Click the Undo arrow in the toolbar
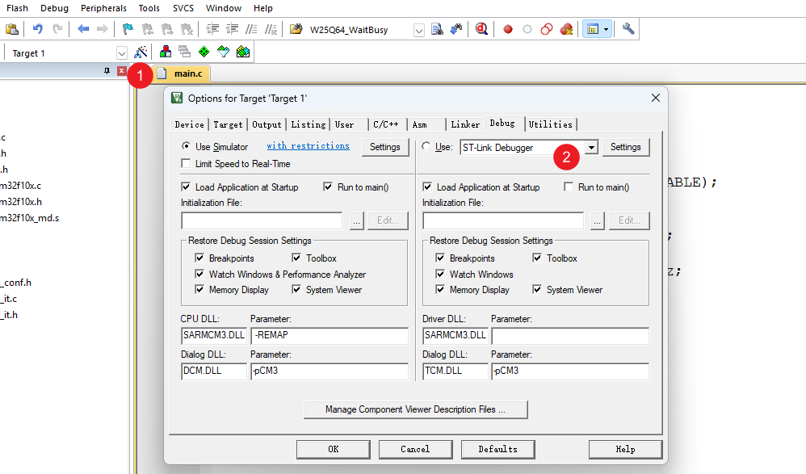The height and width of the screenshot is (474, 806). pyautogui.click(x=37, y=29)
